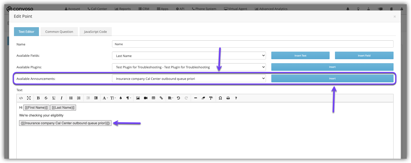Click the insert image icon

click(x=138, y=98)
